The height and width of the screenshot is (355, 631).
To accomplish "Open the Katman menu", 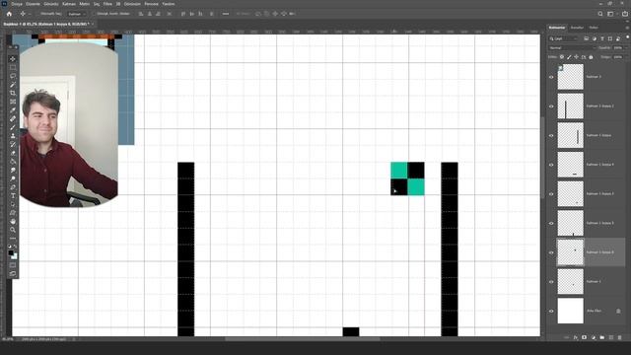I will [x=69, y=4].
